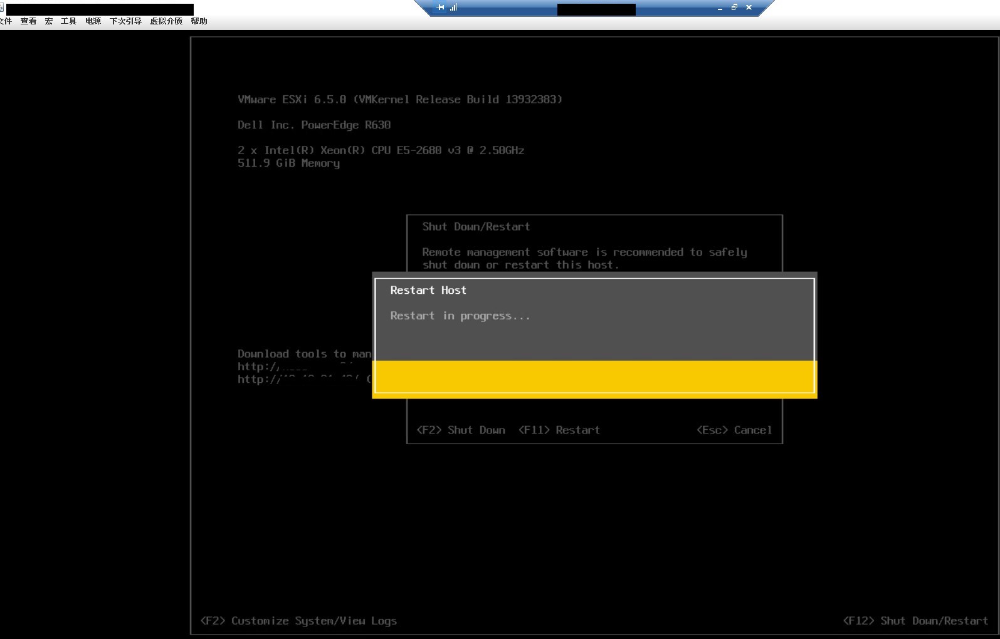Open the 下次引导 menu

coord(125,21)
